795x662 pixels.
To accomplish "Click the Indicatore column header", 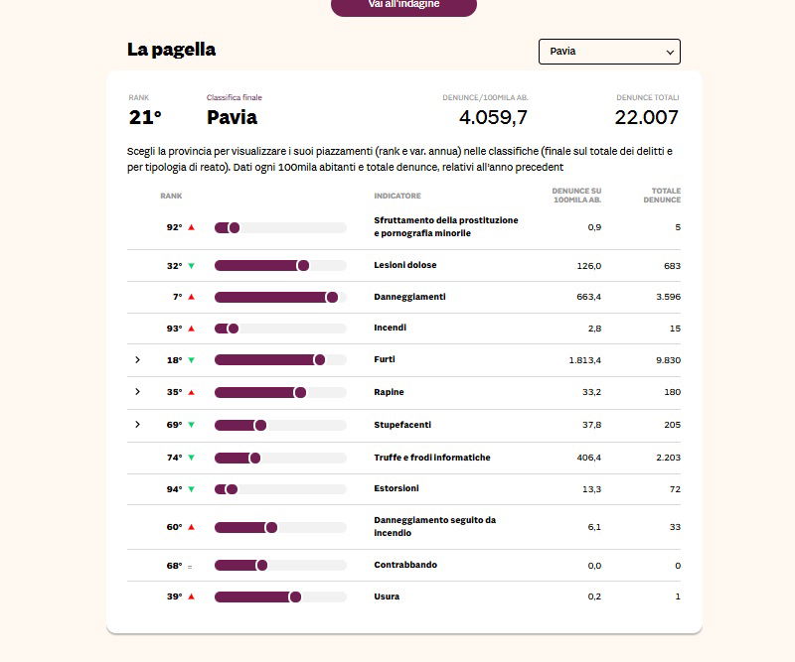I will click(x=397, y=196).
